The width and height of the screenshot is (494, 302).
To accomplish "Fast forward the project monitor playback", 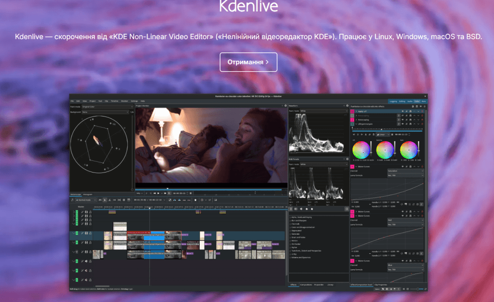I will point(165,193).
